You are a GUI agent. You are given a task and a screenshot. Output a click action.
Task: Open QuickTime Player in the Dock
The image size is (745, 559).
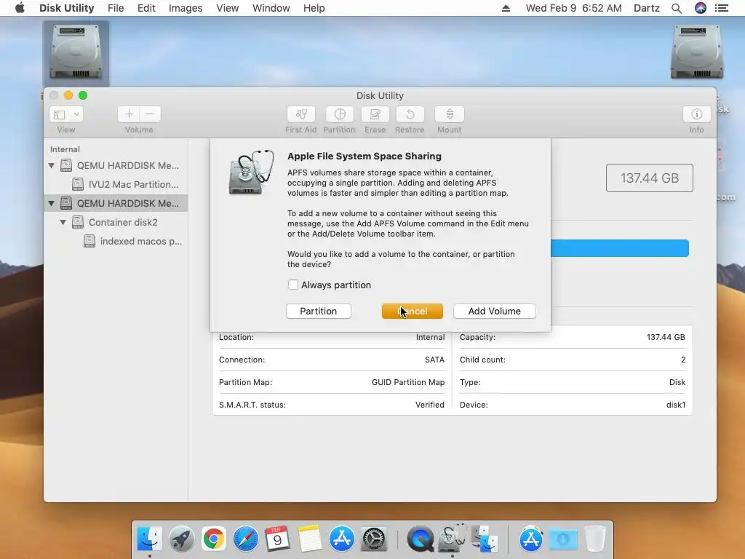click(x=420, y=539)
